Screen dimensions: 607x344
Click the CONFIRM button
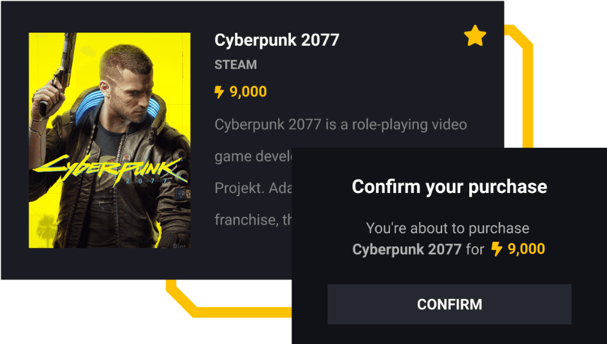449,304
